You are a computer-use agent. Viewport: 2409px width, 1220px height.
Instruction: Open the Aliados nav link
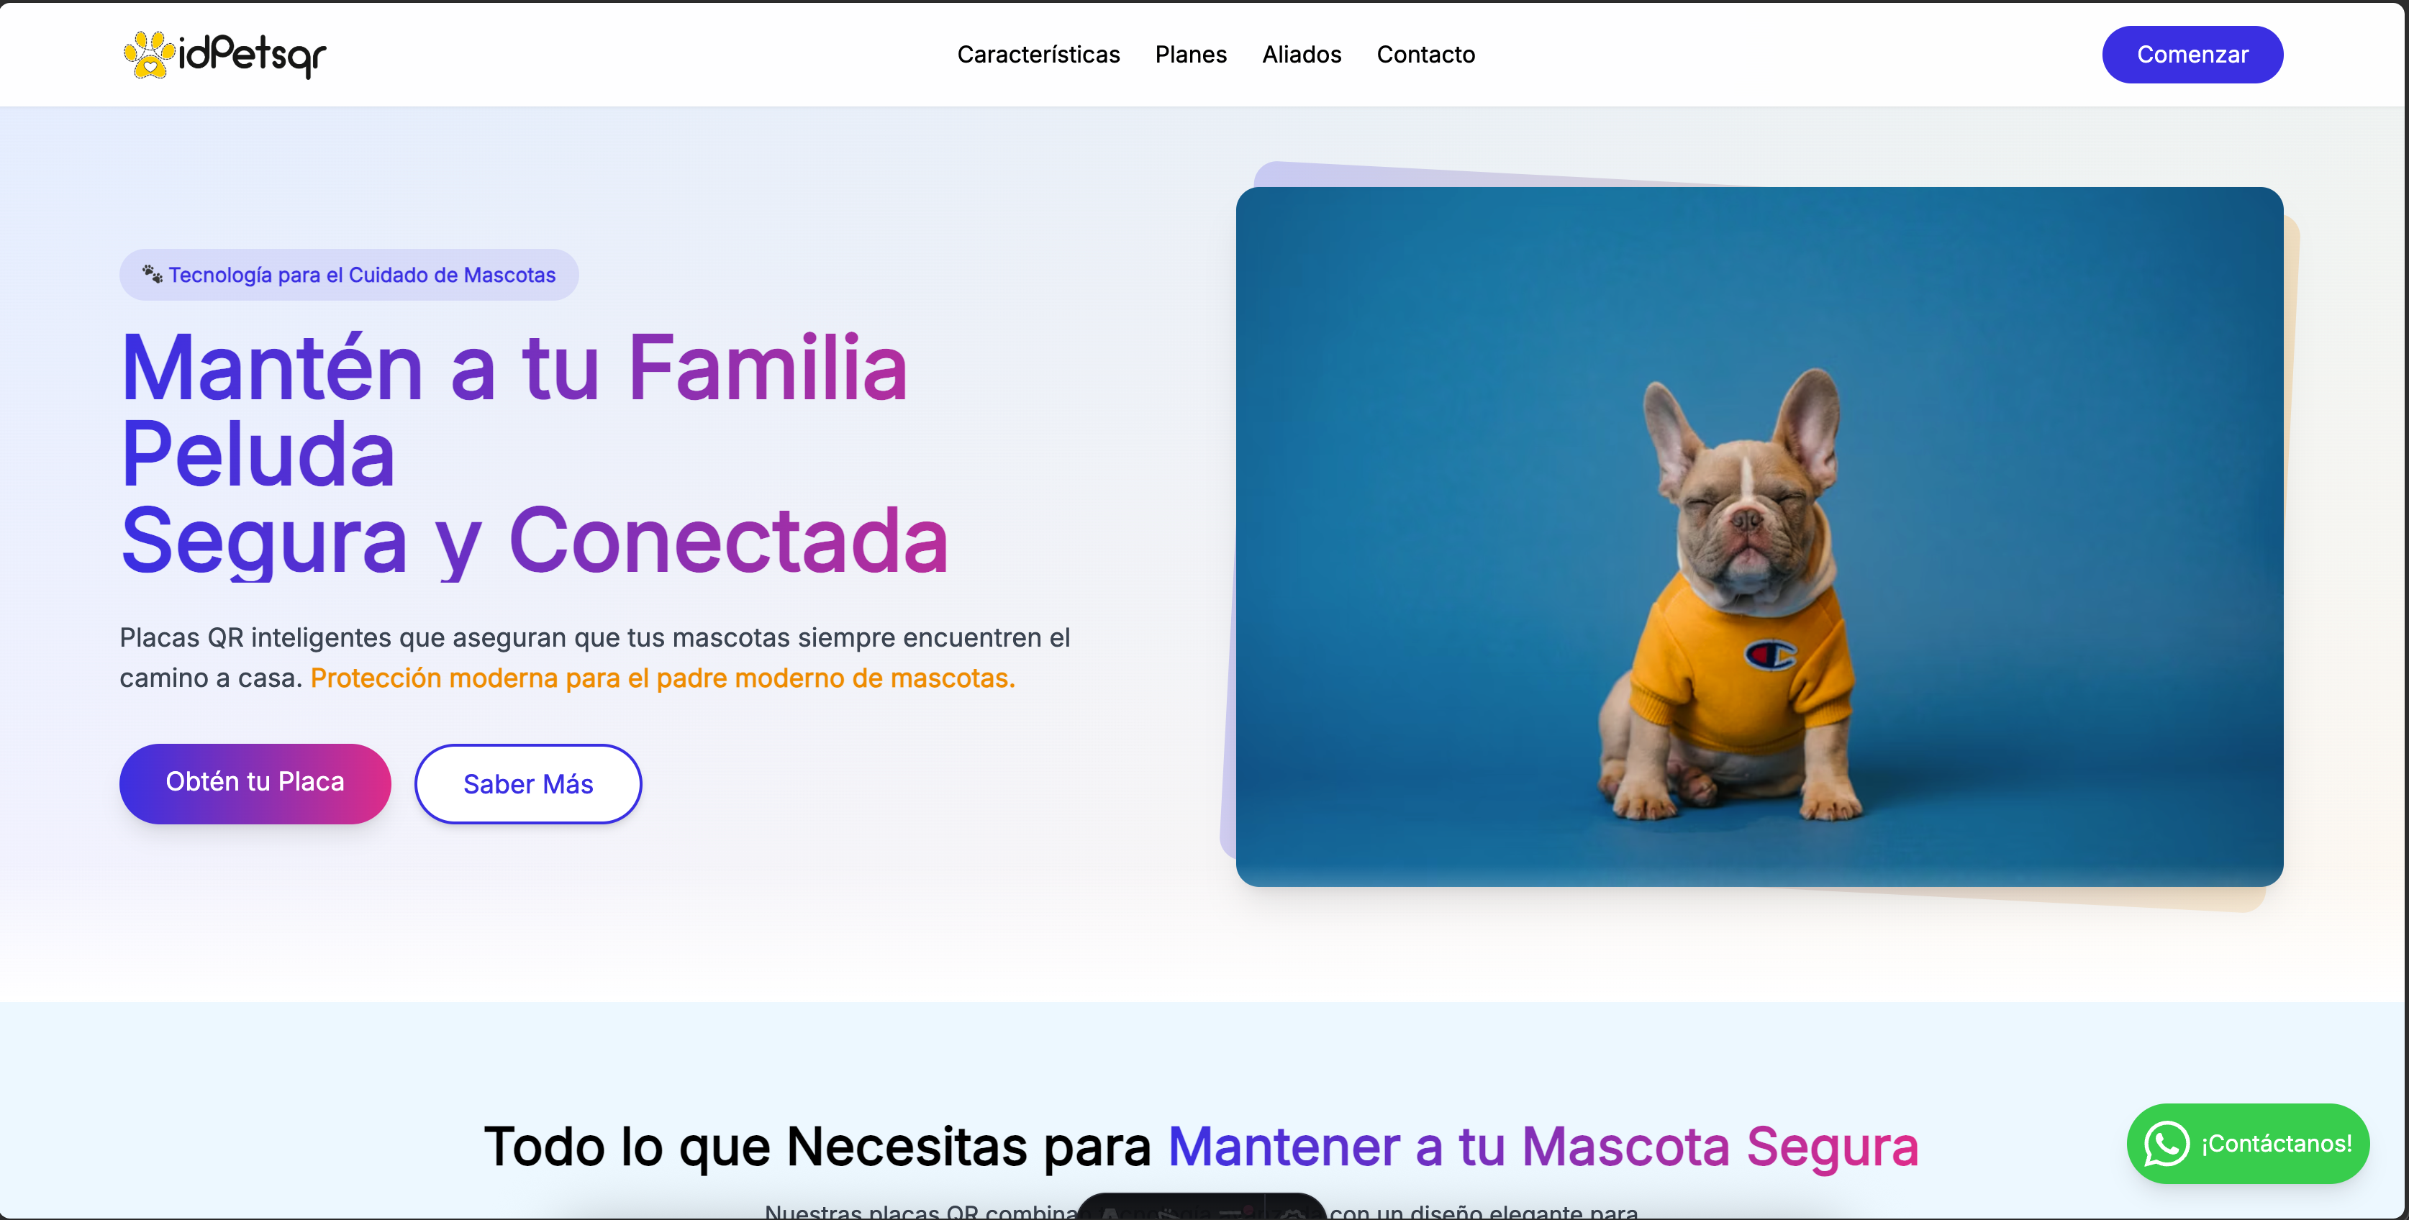click(x=1301, y=54)
